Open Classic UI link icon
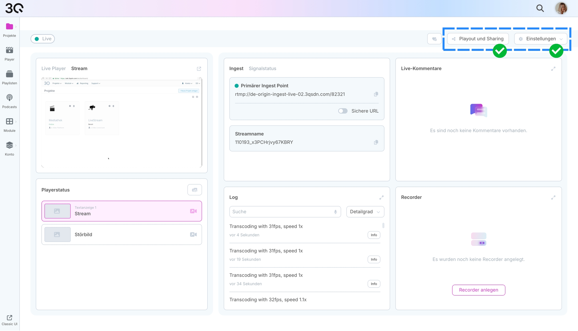The image size is (578, 331). click(x=9, y=318)
